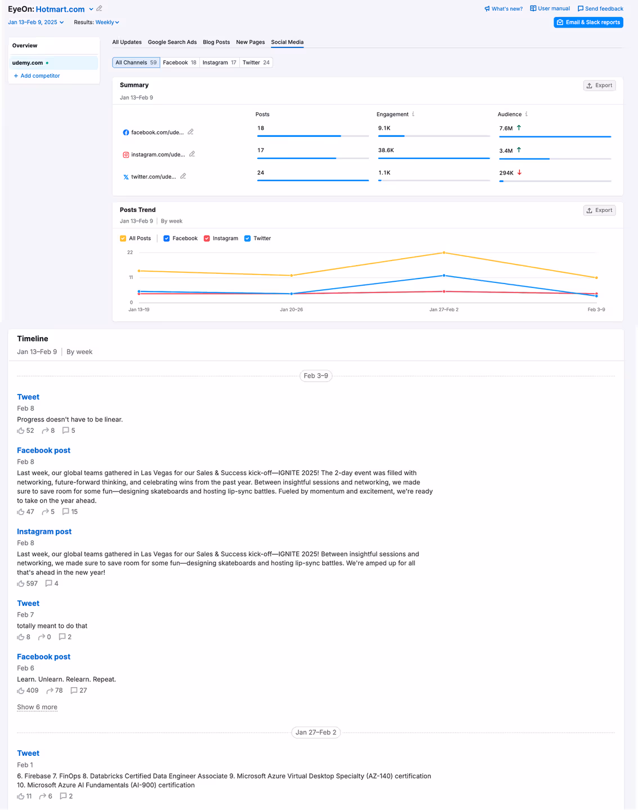Screen dimensions: 638x810
Task: Open the User manual book icon
Action: [x=533, y=8]
